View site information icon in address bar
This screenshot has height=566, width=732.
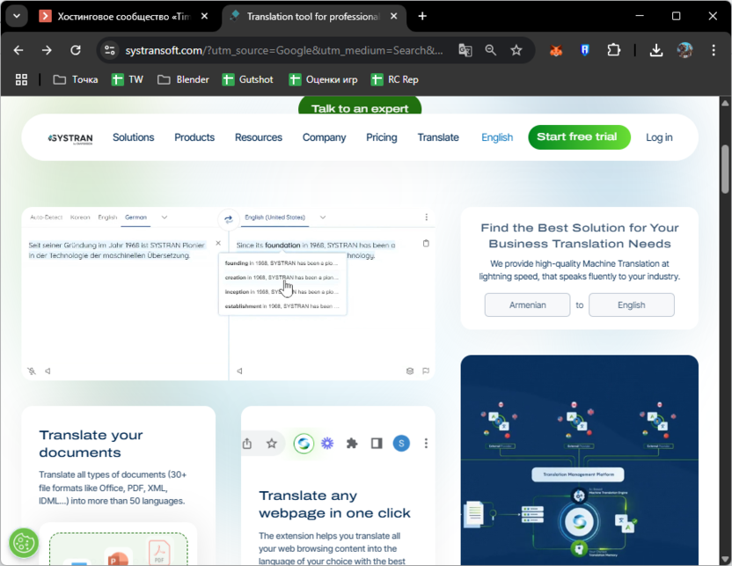point(110,50)
